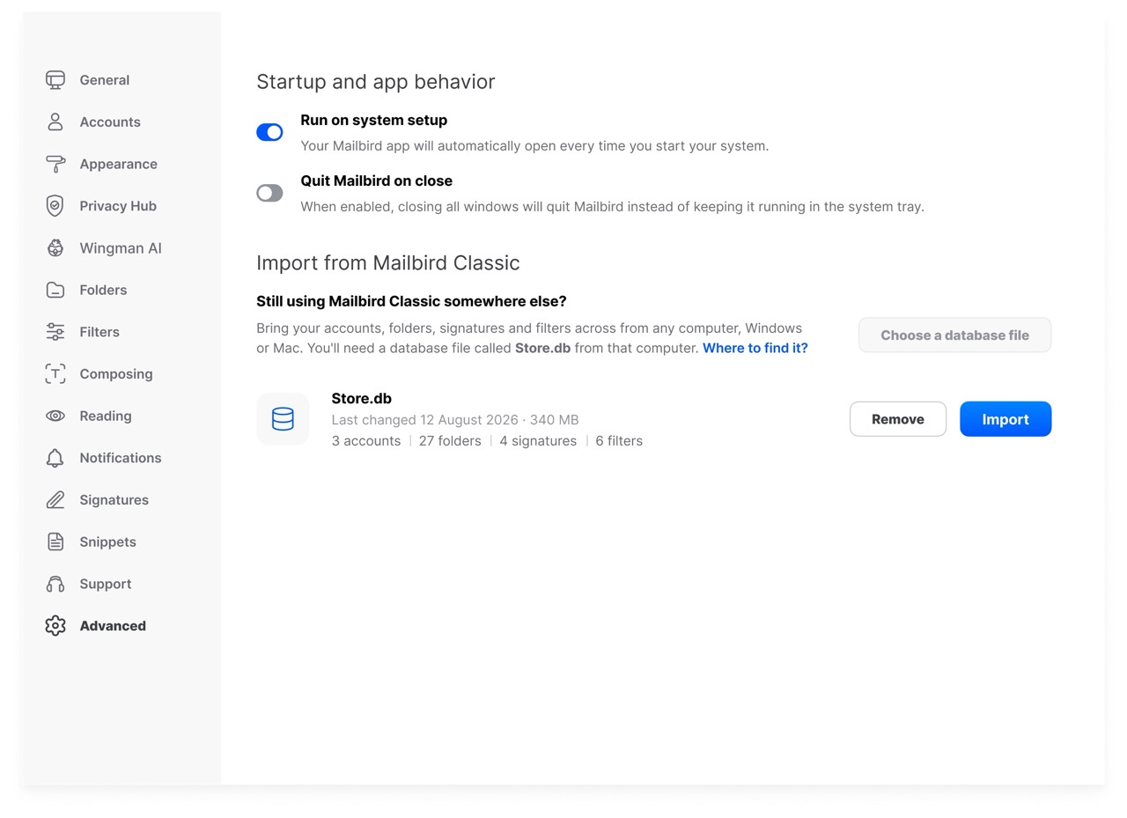Select the Reading label in the sidebar
This screenshot has width=1127, height=818.
[x=106, y=416]
